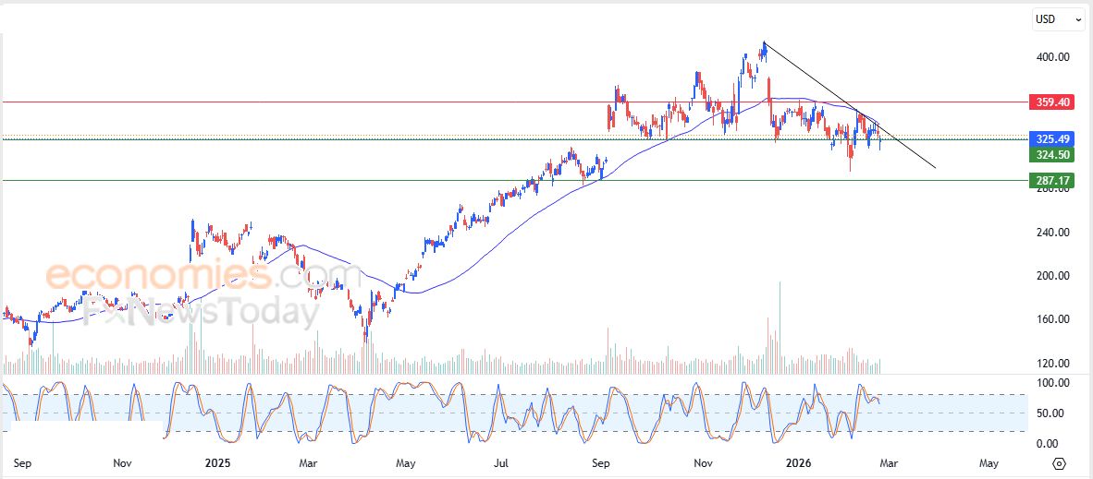Click the FxNewsToday watermark text
This screenshot has height=479, width=1093.
click(201, 312)
